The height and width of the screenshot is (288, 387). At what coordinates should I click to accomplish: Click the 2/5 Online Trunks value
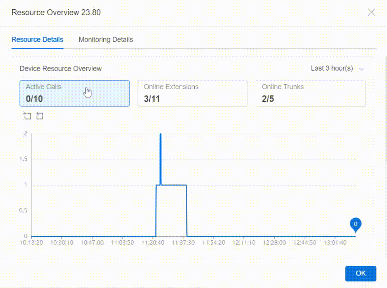tap(268, 99)
